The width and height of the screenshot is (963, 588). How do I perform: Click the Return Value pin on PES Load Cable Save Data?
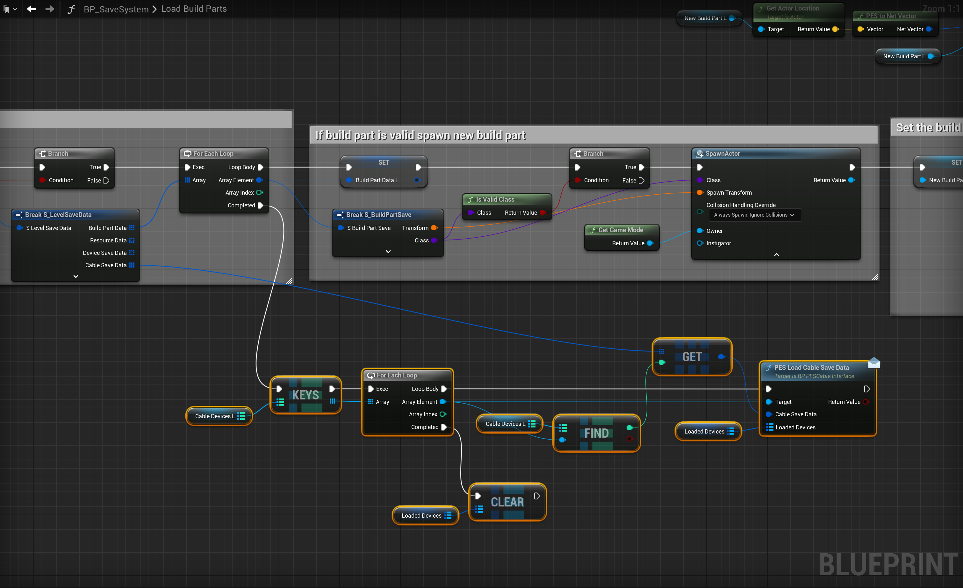[866, 402]
